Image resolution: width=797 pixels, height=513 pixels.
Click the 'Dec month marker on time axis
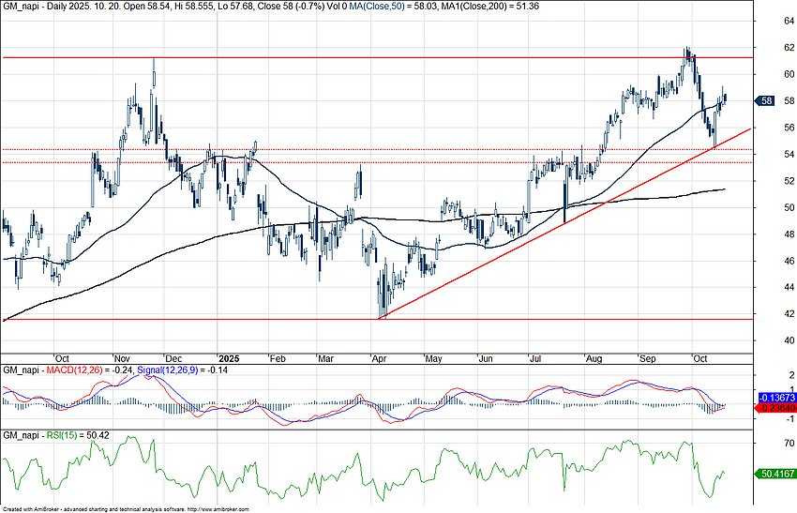pos(174,358)
